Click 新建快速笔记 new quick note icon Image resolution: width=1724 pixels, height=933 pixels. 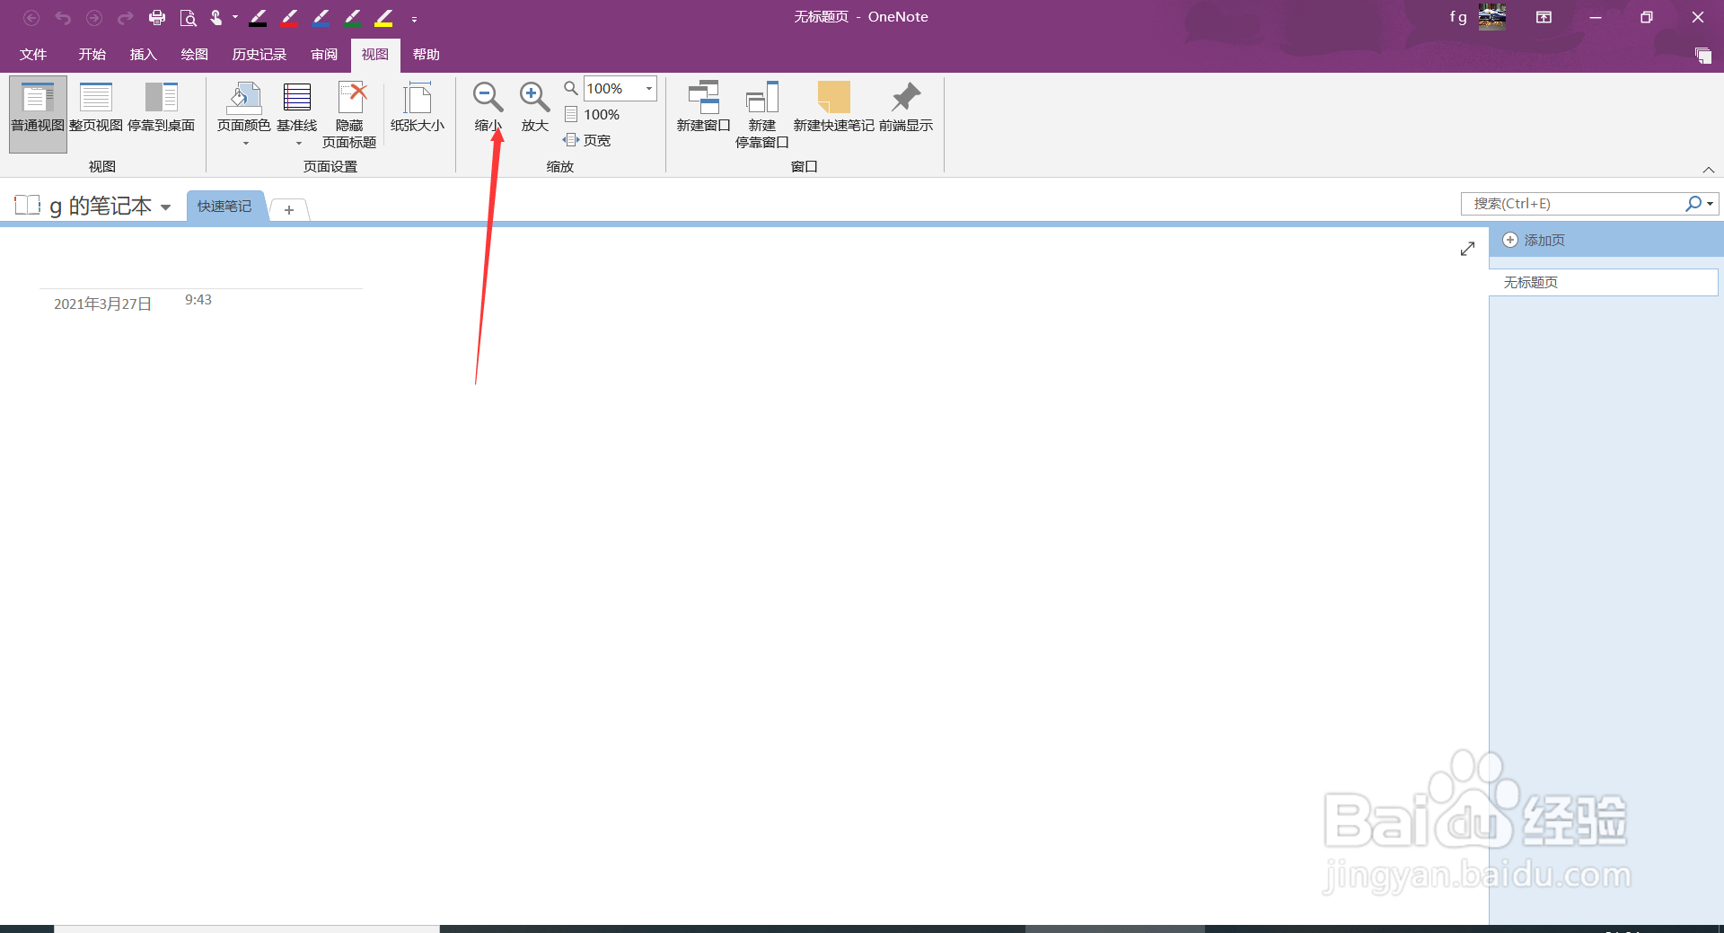click(834, 108)
